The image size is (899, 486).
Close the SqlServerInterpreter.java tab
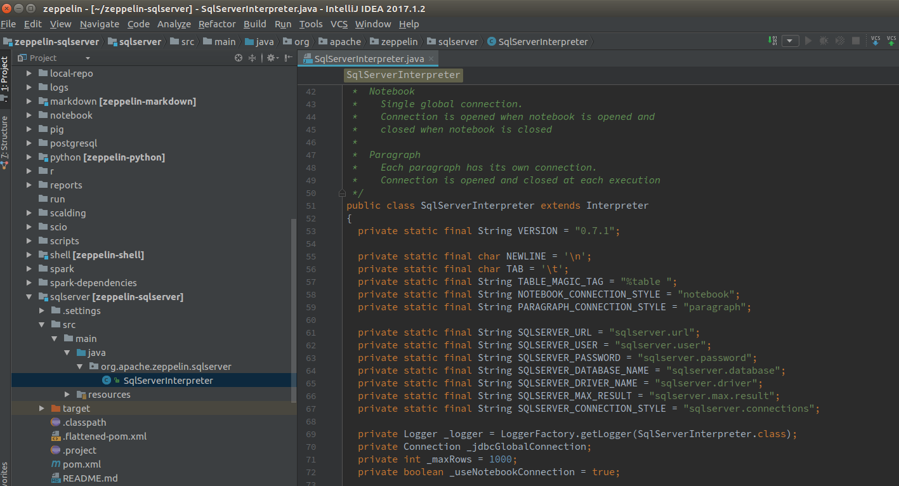coord(431,59)
